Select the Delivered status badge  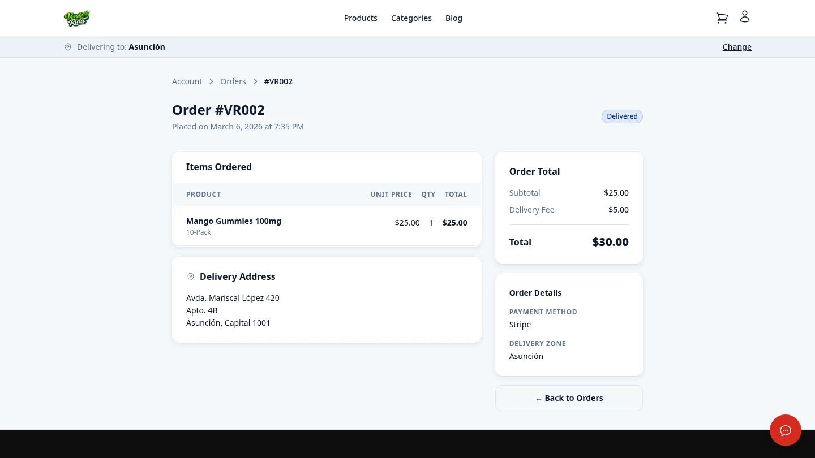point(622,116)
